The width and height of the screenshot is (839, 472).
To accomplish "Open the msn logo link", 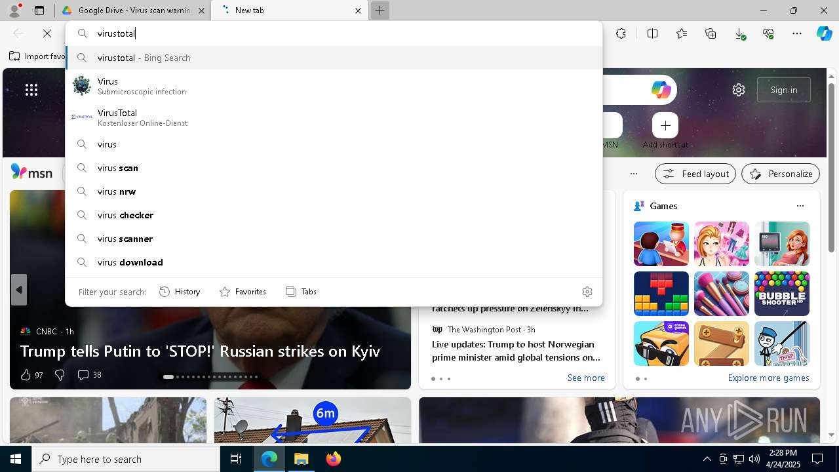I will [31, 172].
